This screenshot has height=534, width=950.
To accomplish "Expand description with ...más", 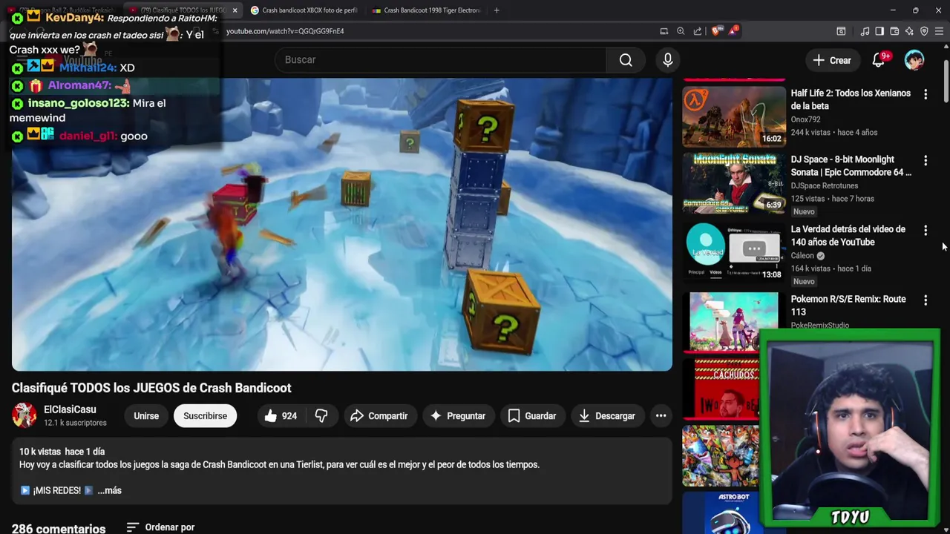I will (x=109, y=490).
